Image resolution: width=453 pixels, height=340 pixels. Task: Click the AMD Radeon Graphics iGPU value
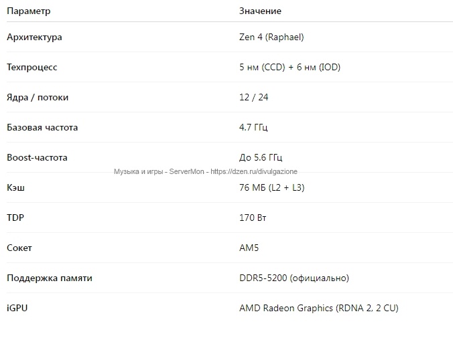(x=319, y=309)
